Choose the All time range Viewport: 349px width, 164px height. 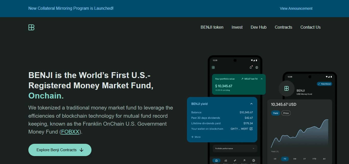point(324,159)
